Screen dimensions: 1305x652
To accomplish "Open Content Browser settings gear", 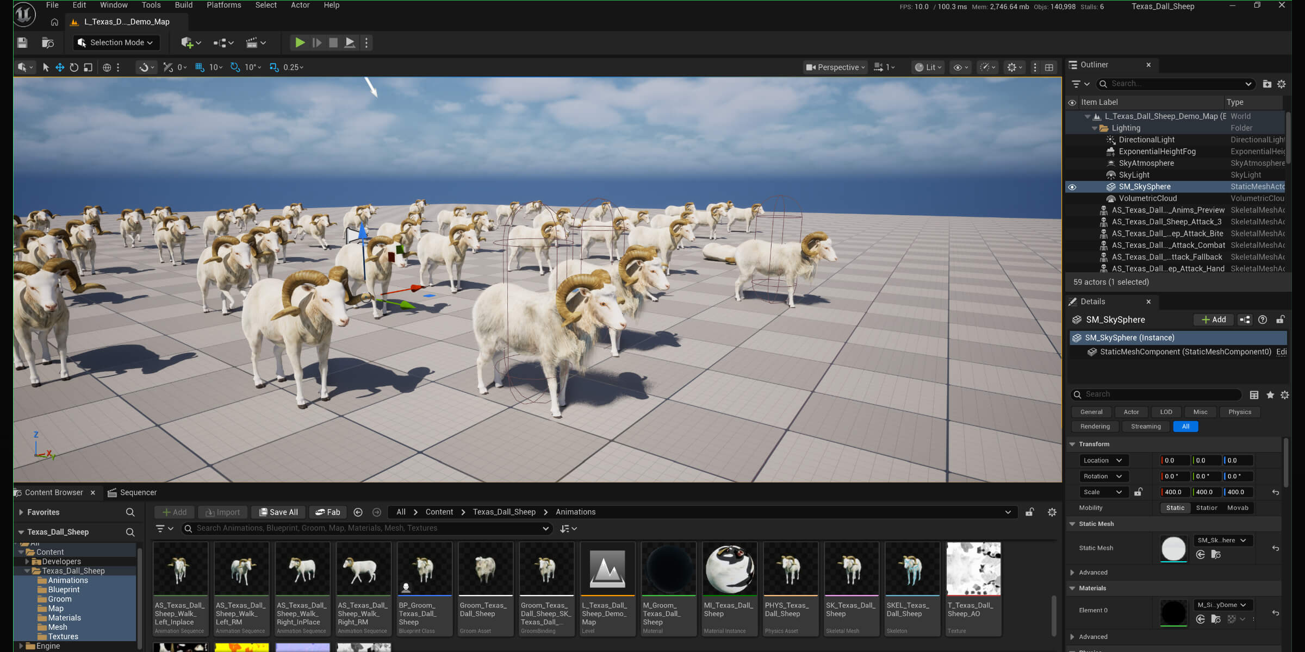I will click(1052, 512).
